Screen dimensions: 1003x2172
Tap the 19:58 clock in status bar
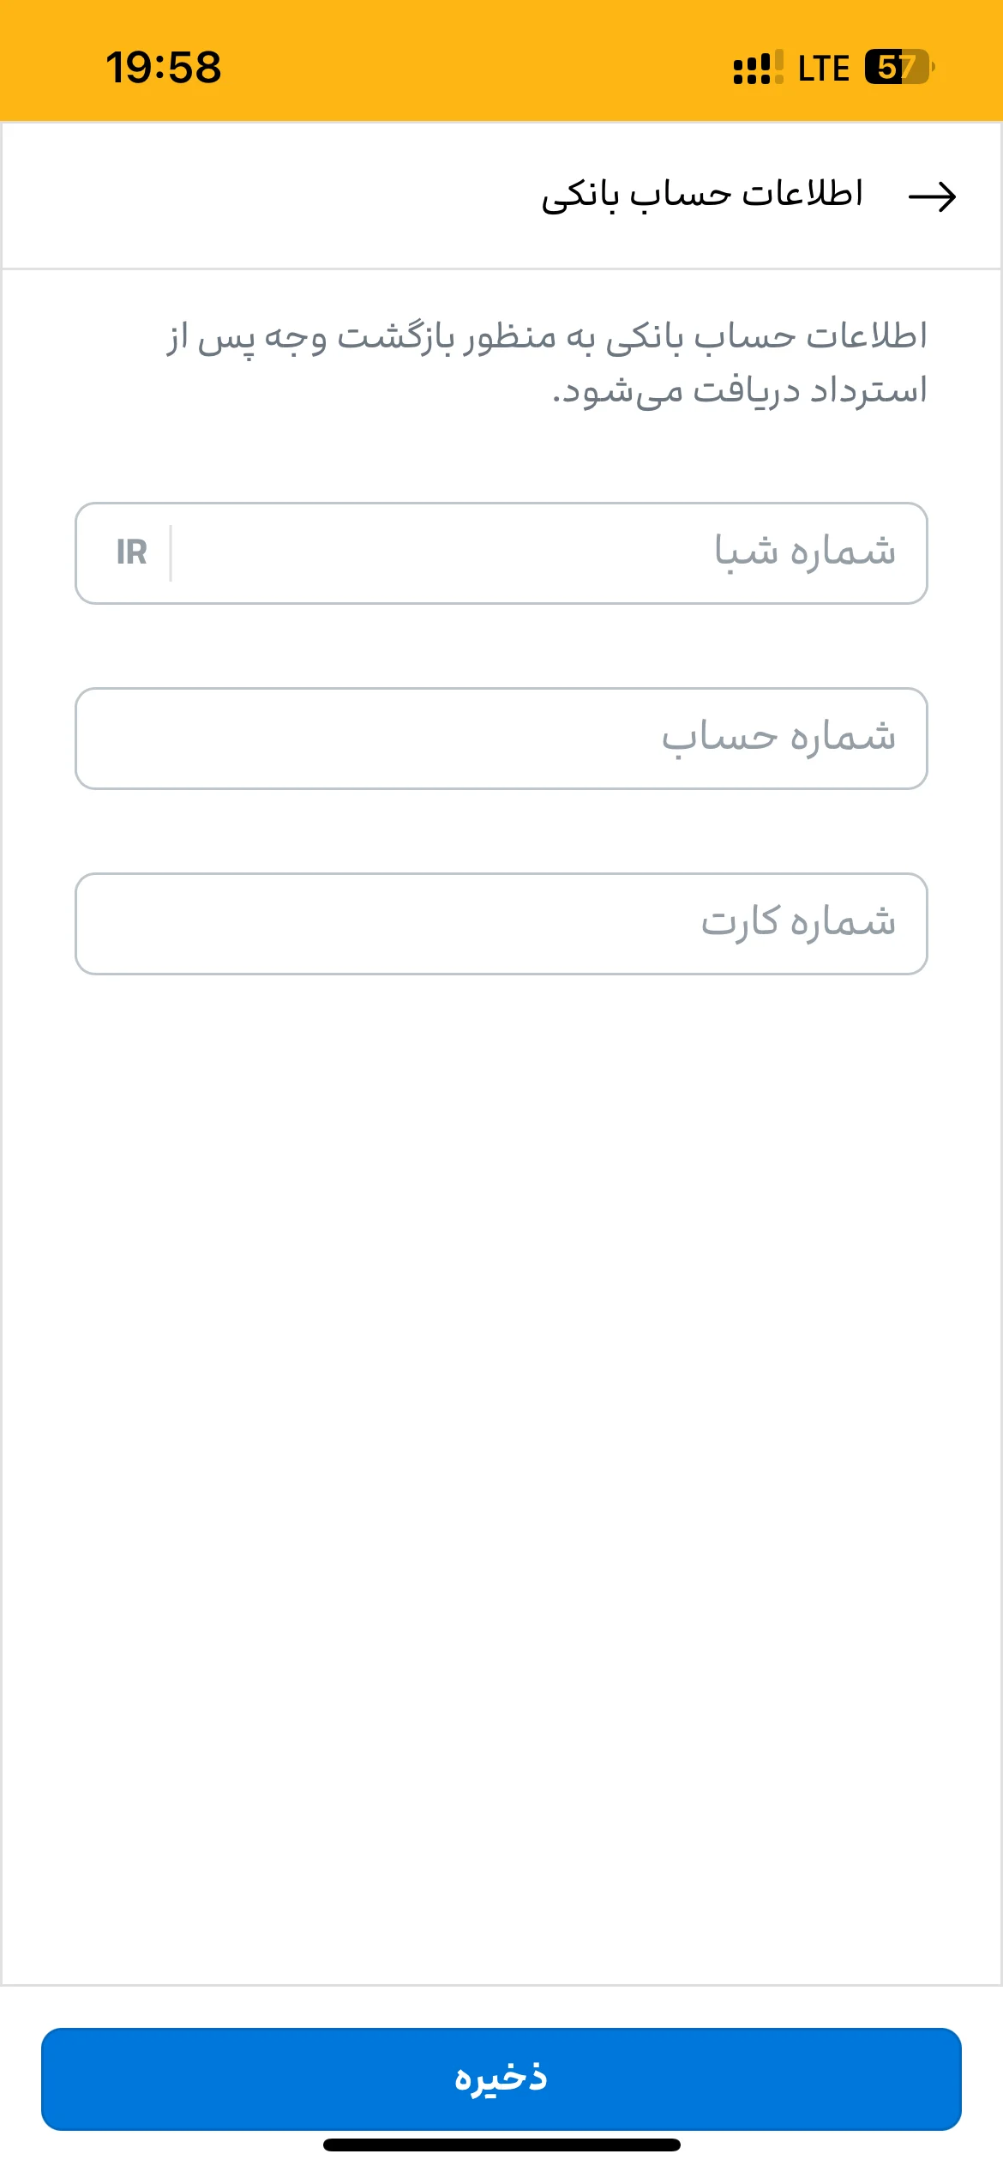click(163, 67)
